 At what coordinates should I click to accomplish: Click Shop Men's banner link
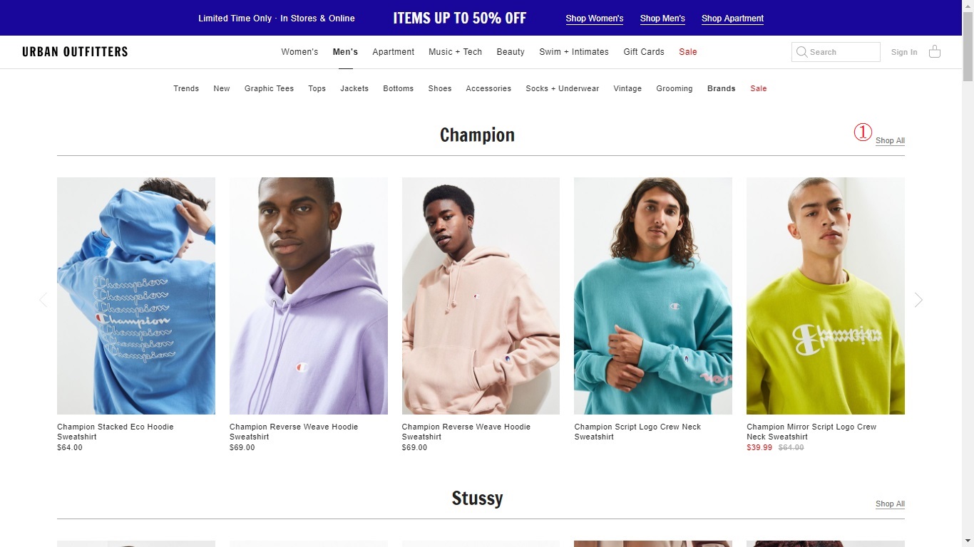(662, 19)
